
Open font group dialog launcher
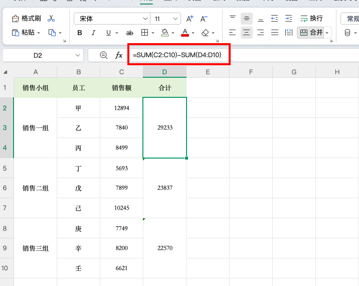click(217, 41)
